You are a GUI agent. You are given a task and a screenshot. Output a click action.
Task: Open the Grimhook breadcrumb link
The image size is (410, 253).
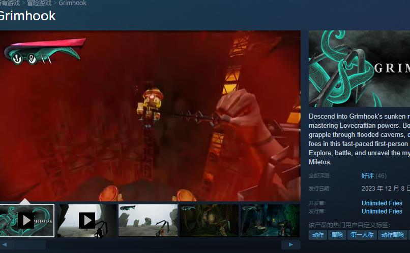[x=72, y=3]
